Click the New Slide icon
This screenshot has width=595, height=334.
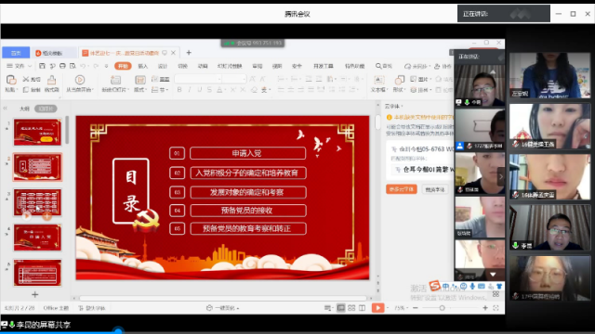115,80
